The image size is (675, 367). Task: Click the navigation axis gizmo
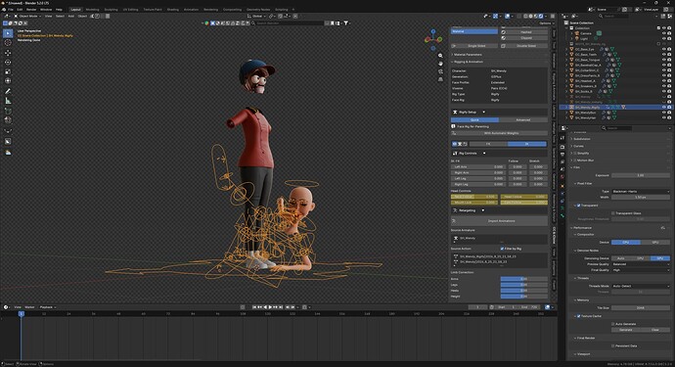433,39
